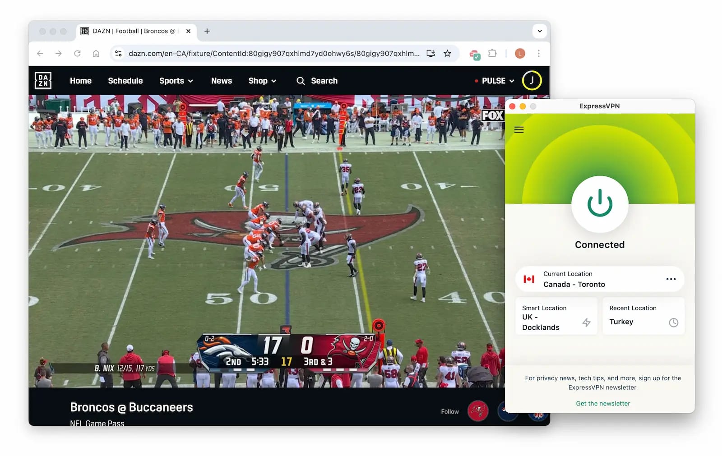This screenshot has width=722, height=456.
Task: Click the lightning bolt Smart Location icon
Action: tap(586, 322)
